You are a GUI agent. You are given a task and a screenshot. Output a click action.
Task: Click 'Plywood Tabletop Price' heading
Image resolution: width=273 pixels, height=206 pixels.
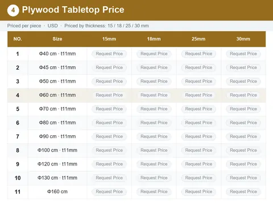pos(73,10)
